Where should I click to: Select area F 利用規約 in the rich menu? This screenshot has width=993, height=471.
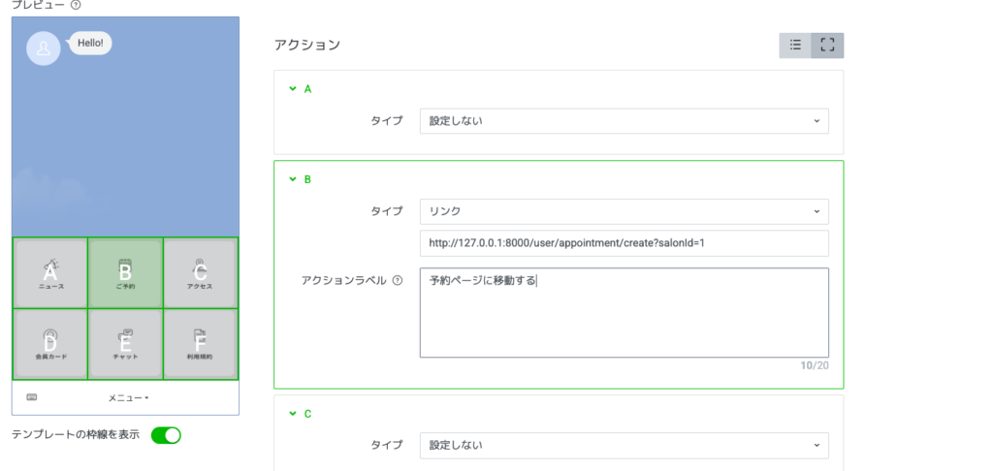[x=201, y=344]
